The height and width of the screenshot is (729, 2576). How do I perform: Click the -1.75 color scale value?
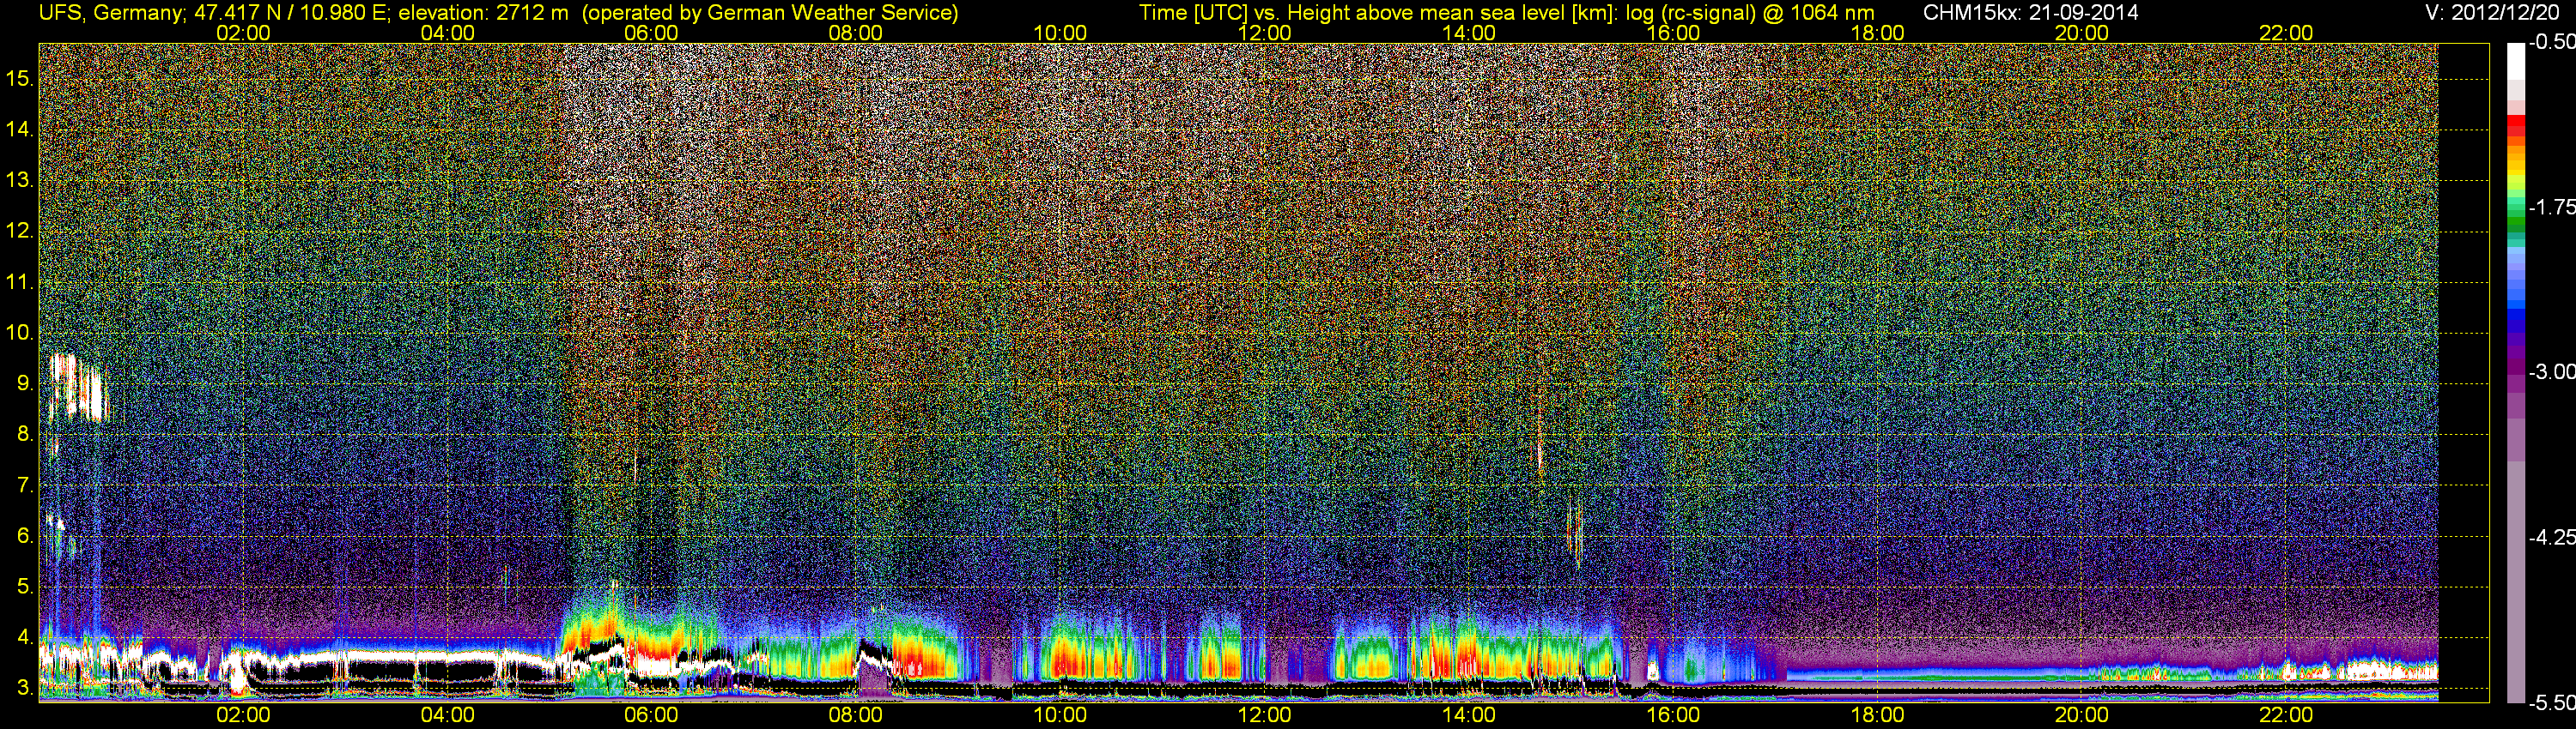tap(2552, 207)
